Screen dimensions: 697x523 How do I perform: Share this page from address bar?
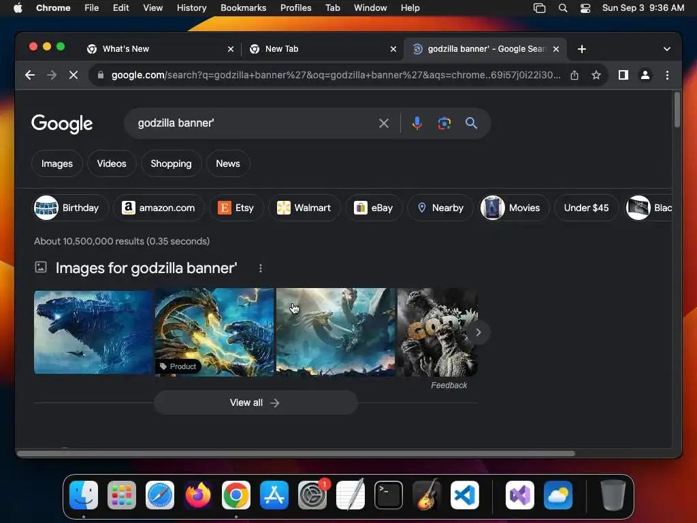[x=574, y=75]
